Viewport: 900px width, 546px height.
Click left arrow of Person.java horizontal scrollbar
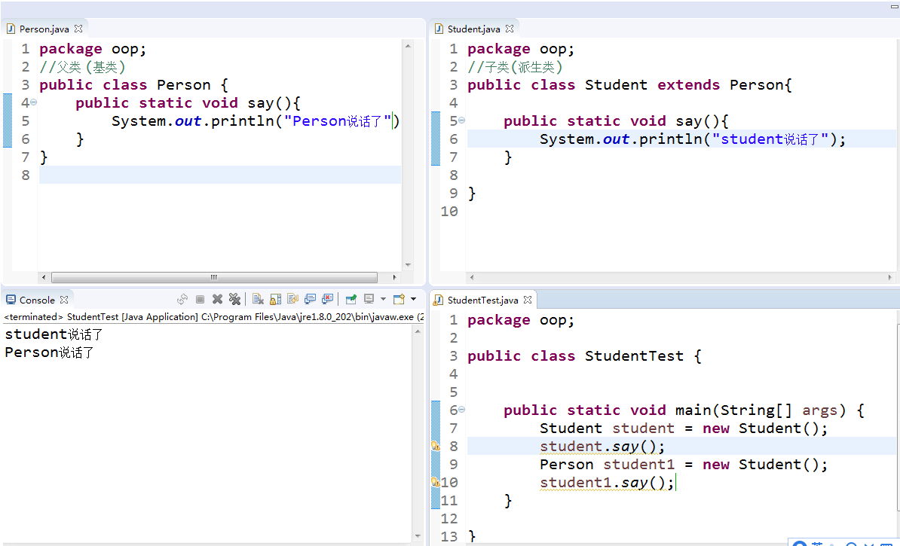(44, 277)
